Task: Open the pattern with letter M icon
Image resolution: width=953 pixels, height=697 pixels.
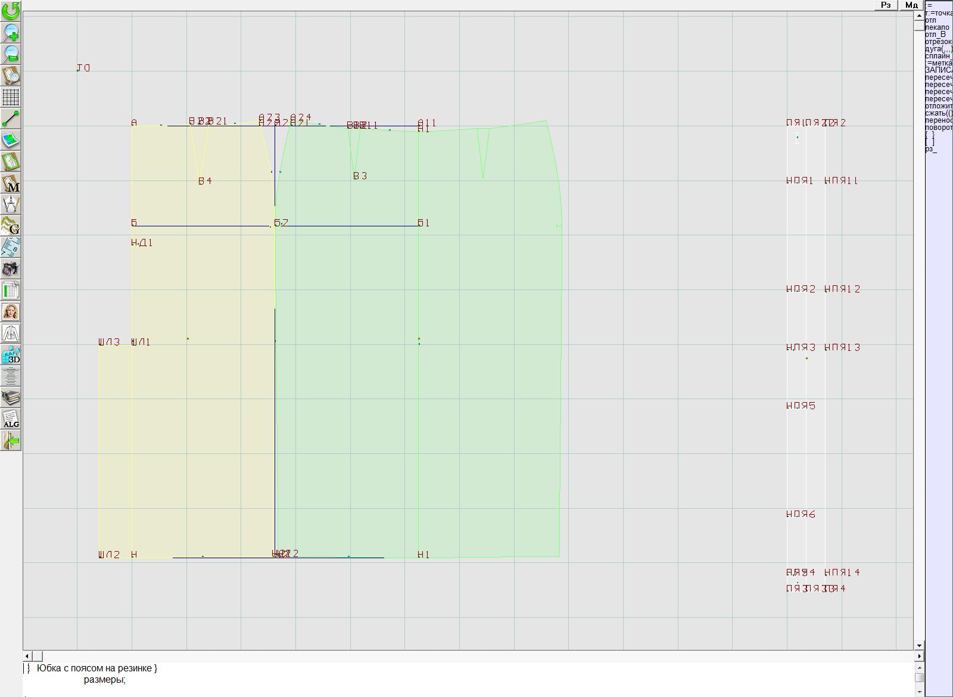Action: [x=11, y=183]
